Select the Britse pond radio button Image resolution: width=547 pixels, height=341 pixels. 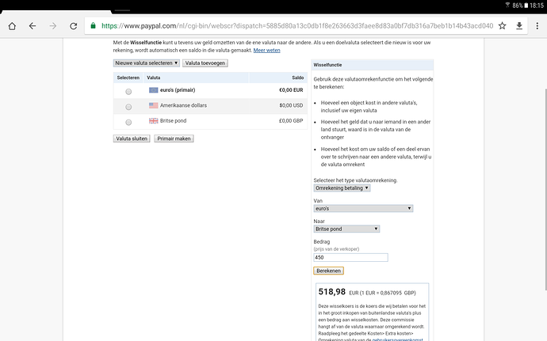(x=128, y=121)
